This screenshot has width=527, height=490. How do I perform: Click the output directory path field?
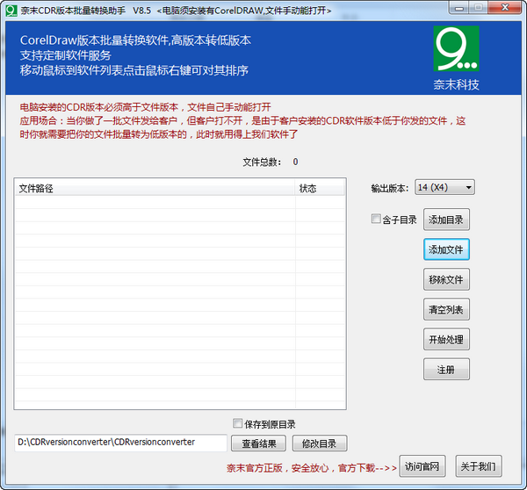[121, 443]
